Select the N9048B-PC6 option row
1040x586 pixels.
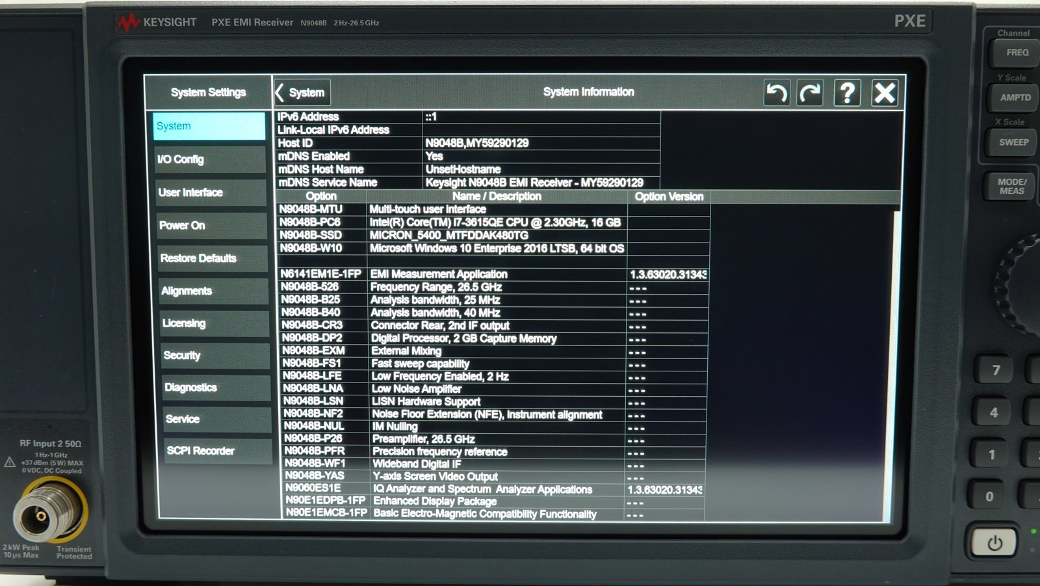coord(493,222)
